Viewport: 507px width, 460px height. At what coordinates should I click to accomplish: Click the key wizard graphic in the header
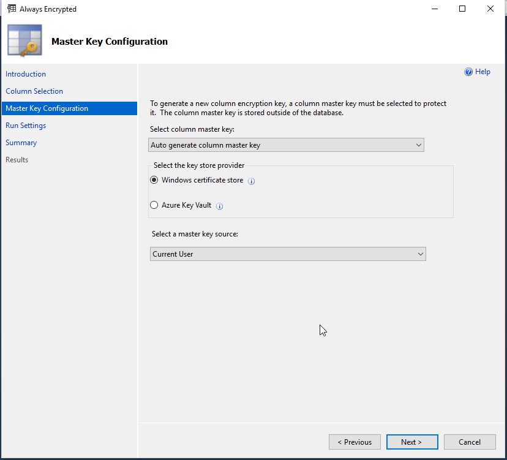[x=24, y=40]
